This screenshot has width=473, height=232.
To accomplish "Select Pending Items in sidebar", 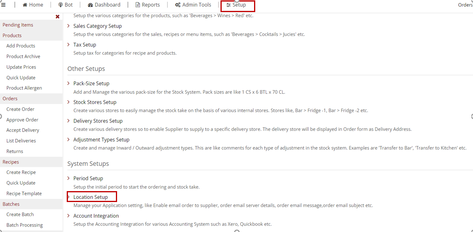I will tap(18, 25).
